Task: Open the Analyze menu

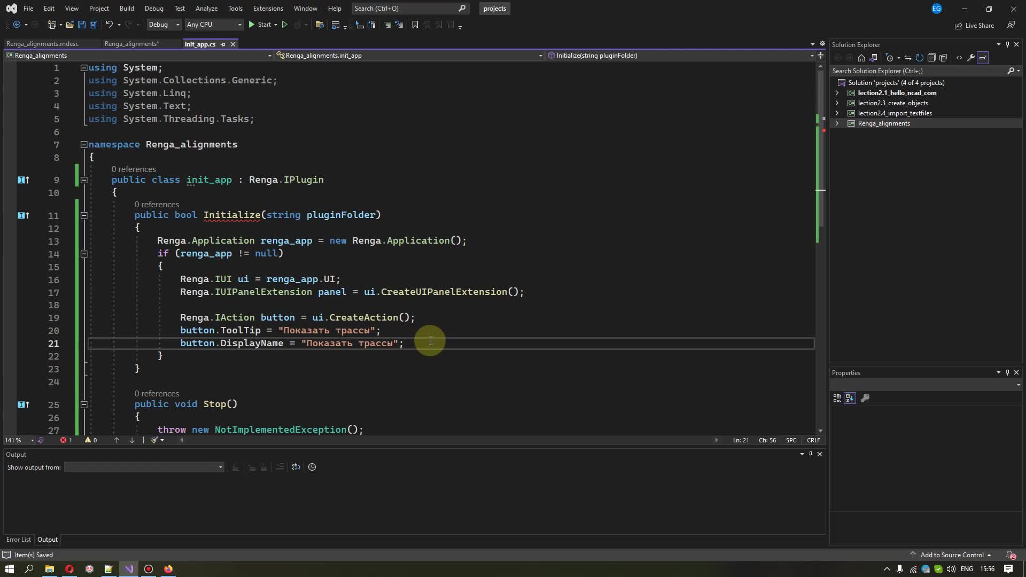Action: [x=206, y=9]
